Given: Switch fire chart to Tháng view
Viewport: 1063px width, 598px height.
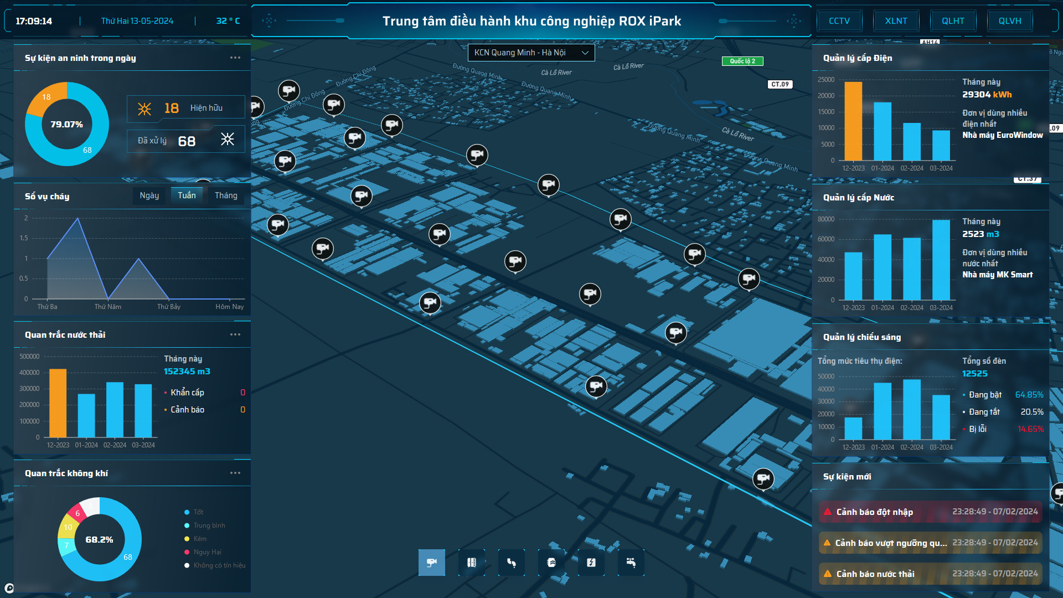Looking at the screenshot, I should coord(226,195).
